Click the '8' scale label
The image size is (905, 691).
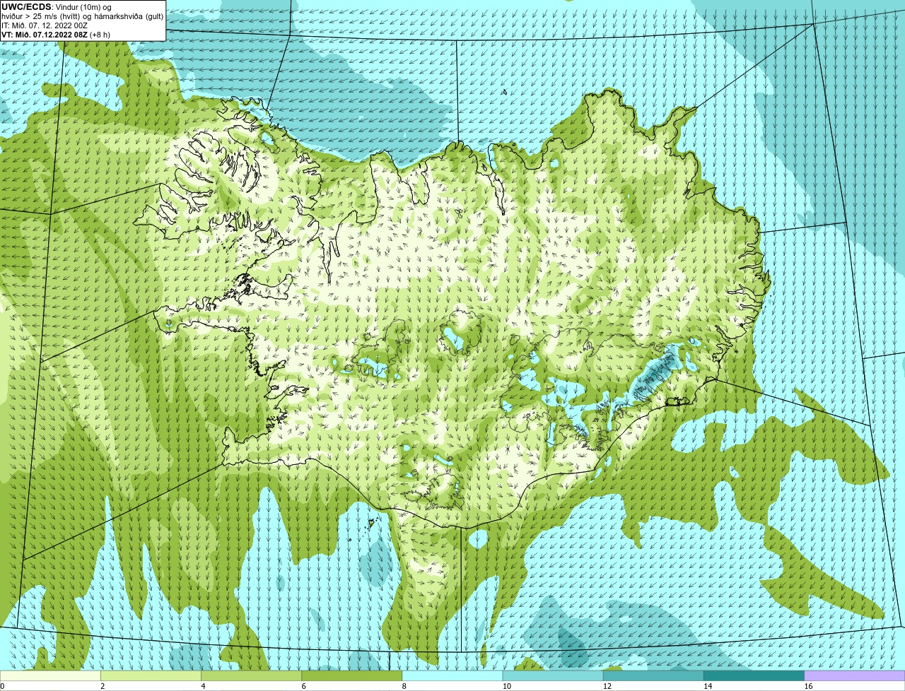(404, 686)
